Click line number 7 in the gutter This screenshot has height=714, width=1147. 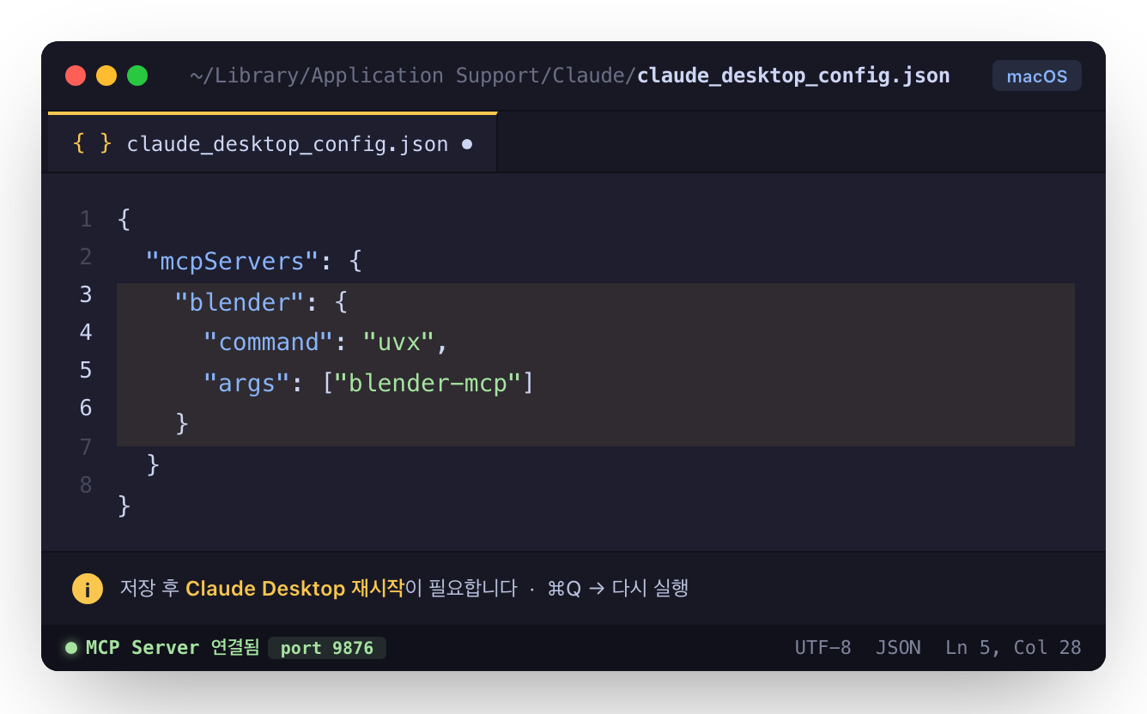(x=86, y=447)
